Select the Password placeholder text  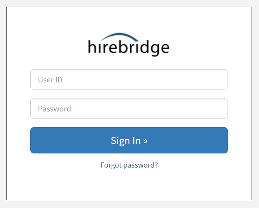[x=55, y=109]
